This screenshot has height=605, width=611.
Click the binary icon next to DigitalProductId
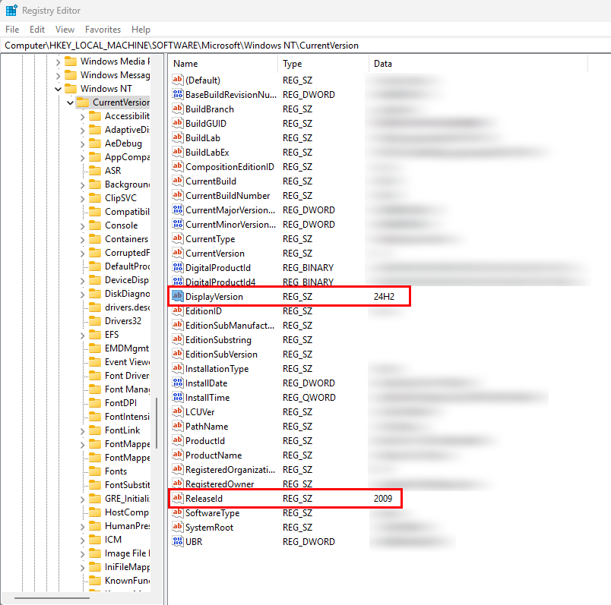click(x=178, y=268)
